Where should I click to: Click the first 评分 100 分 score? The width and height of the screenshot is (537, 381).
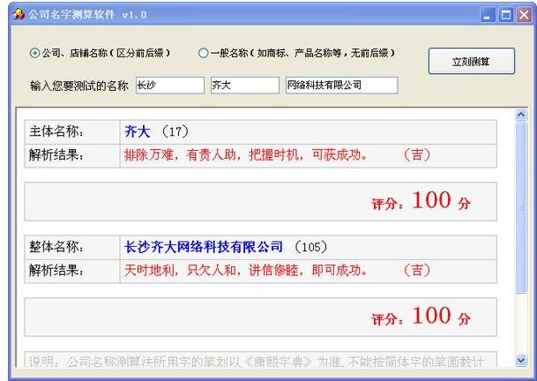tap(421, 201)
